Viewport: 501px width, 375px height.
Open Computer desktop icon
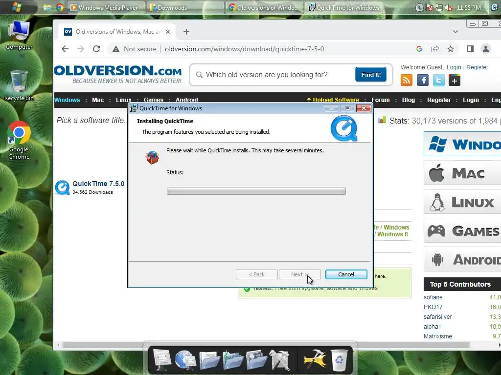click(x=19, y=35)
